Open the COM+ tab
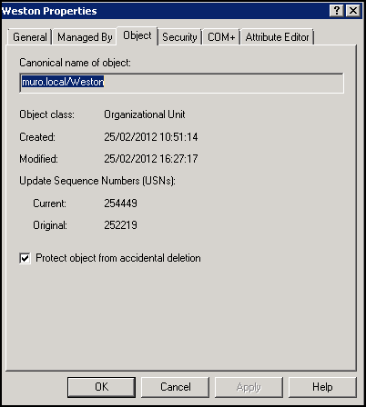 [221, 37]
